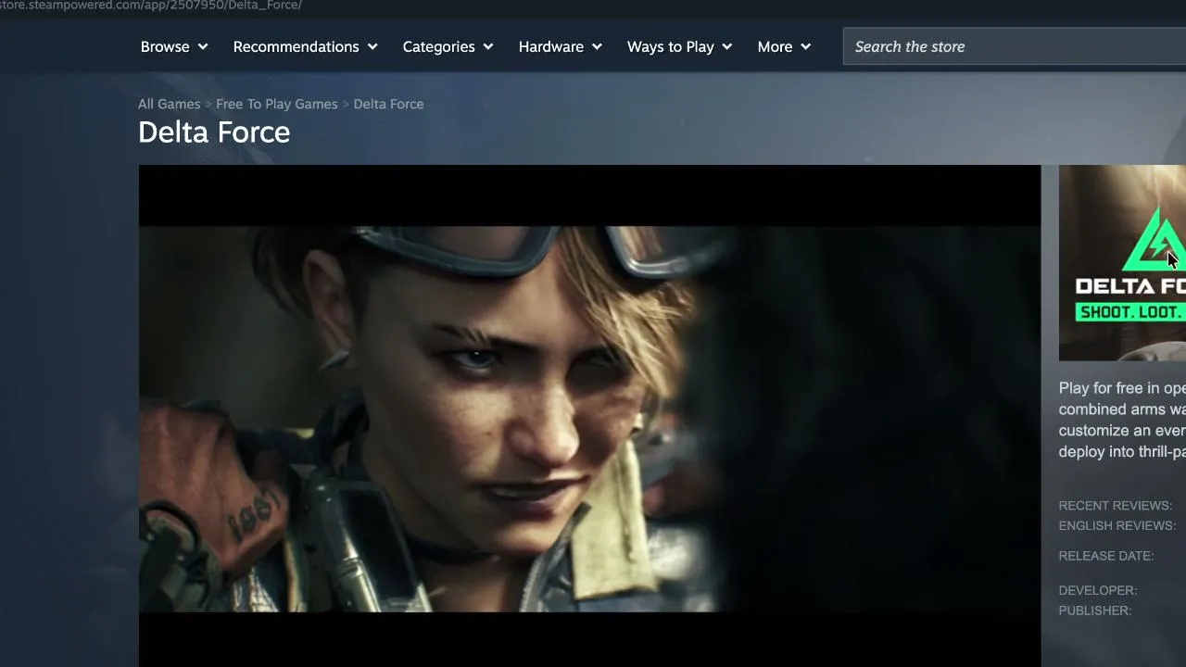Open the Delta Force breadcrumb link
The height and width of the screenshot is (667, 1186).
point(388,104)
